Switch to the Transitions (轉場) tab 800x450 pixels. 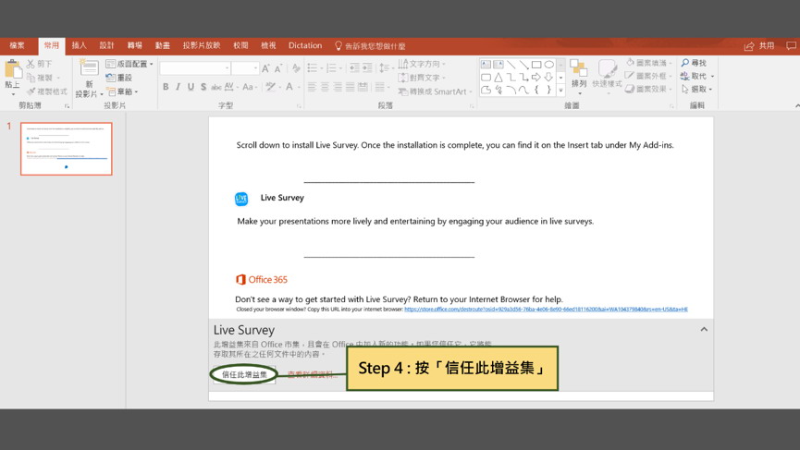pos(135,46)
